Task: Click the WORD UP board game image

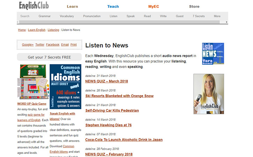Action: pos(33,82)
